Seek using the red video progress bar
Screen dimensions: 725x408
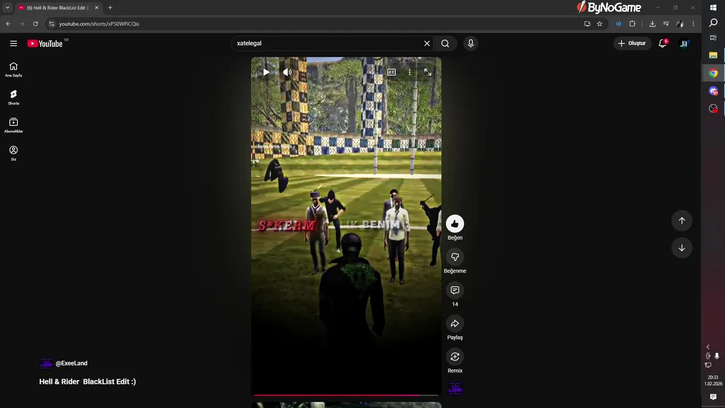[346, 395]
